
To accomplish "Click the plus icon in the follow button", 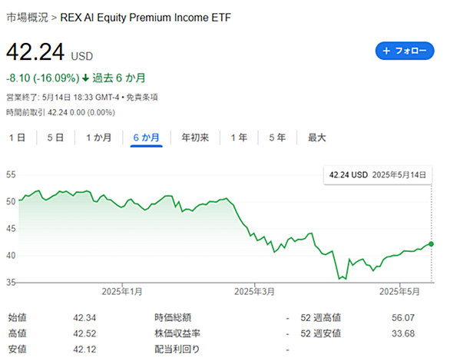I will [x=386, y=51].
